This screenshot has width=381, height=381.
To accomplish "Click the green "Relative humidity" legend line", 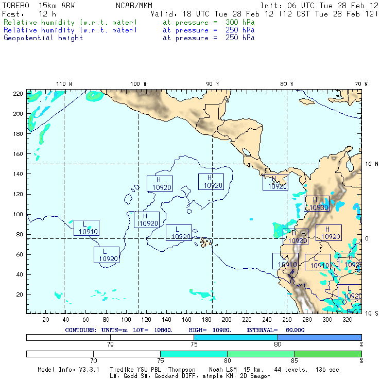I will tap(70, 22).
